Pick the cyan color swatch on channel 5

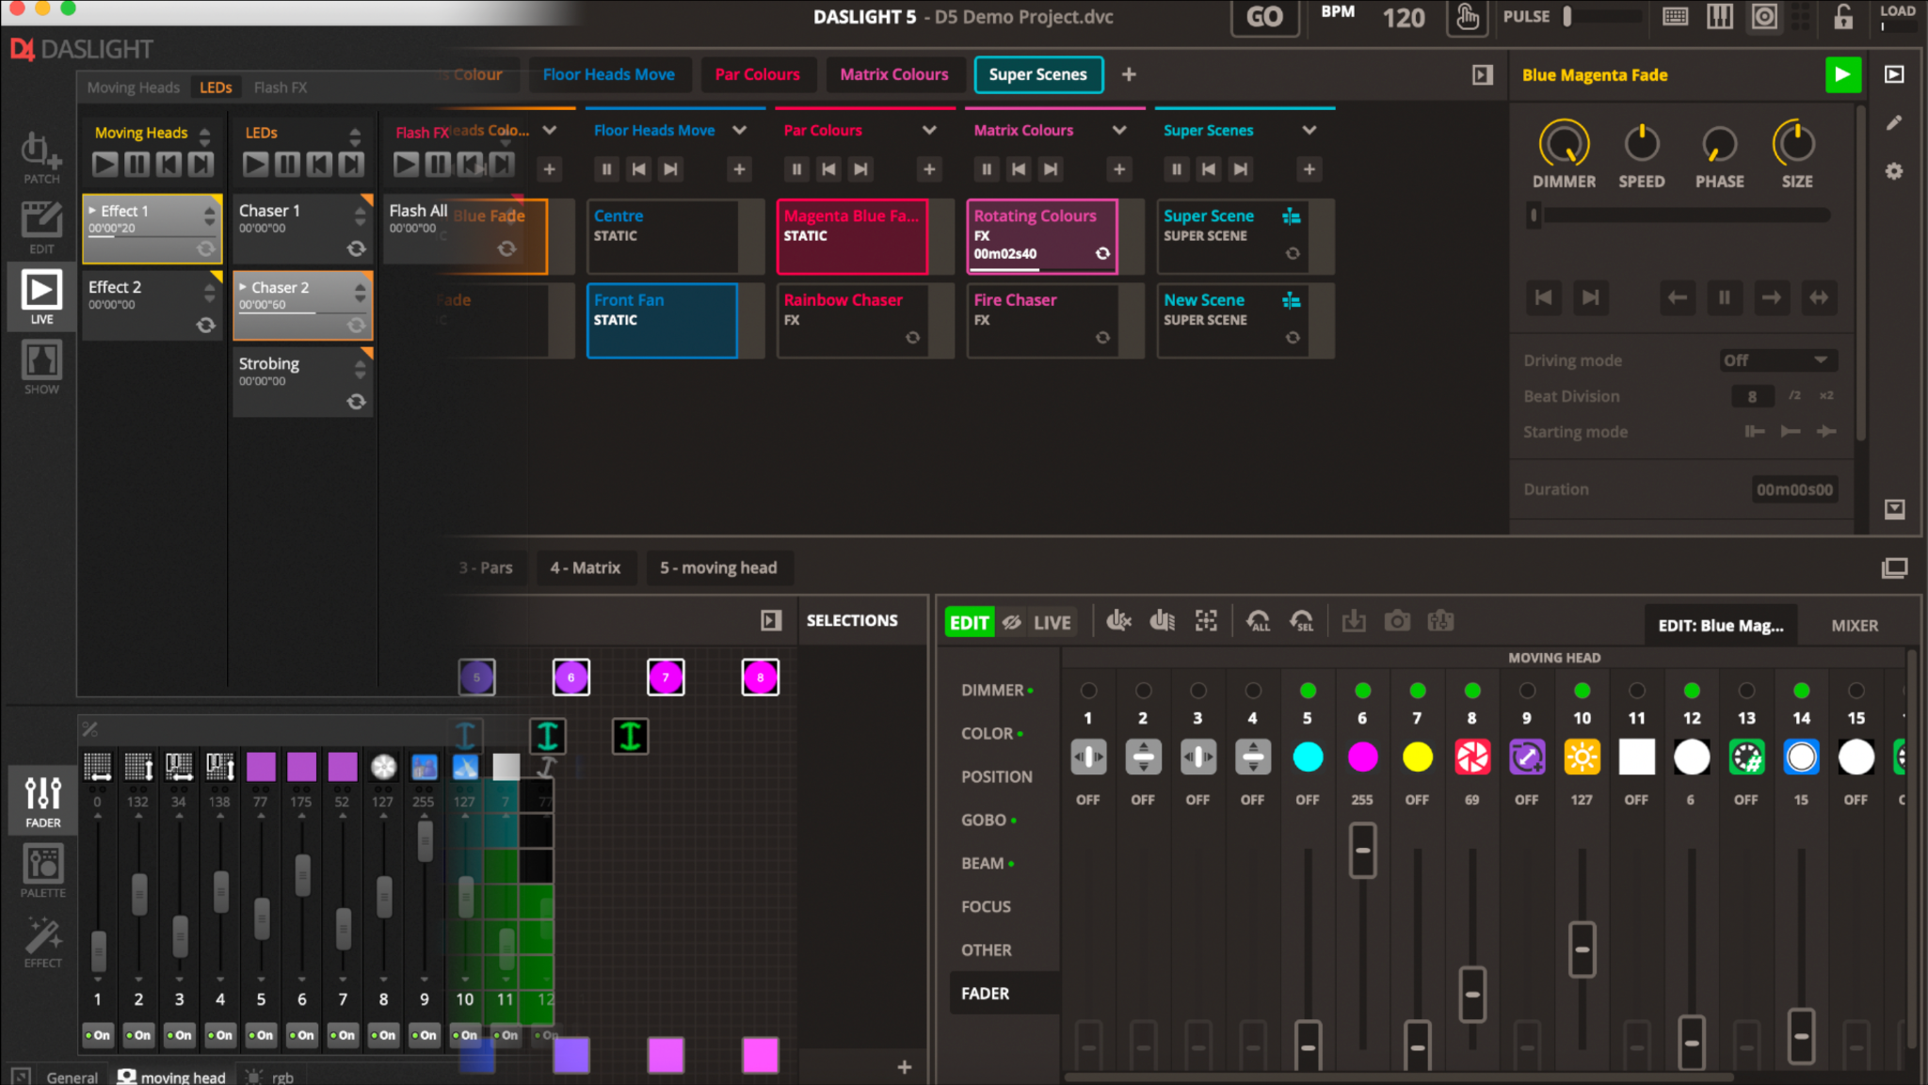[1308, 757]
